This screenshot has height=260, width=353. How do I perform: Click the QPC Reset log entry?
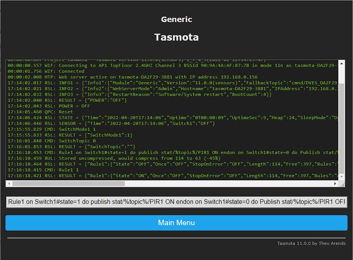pos(50,112)
